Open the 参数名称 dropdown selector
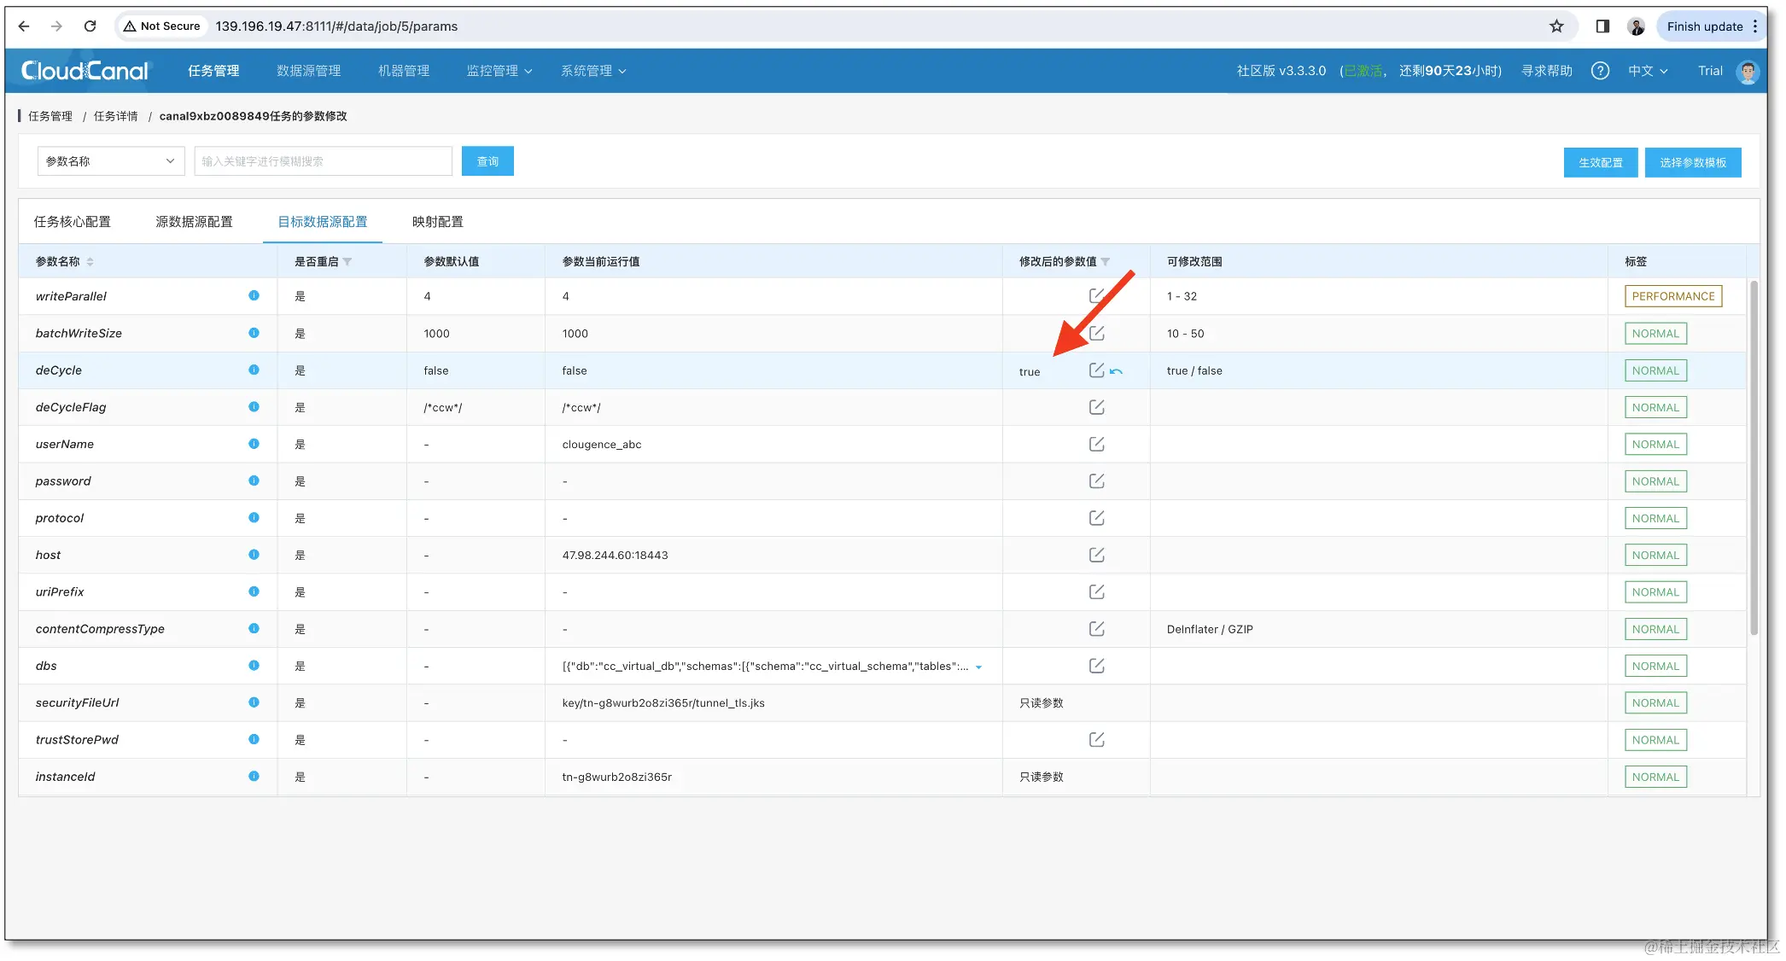 (x=110, y=160)
